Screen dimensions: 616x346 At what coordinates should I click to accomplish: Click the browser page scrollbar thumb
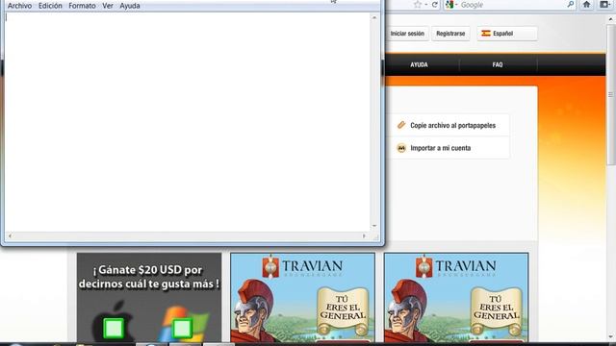[x=611, y=94]
